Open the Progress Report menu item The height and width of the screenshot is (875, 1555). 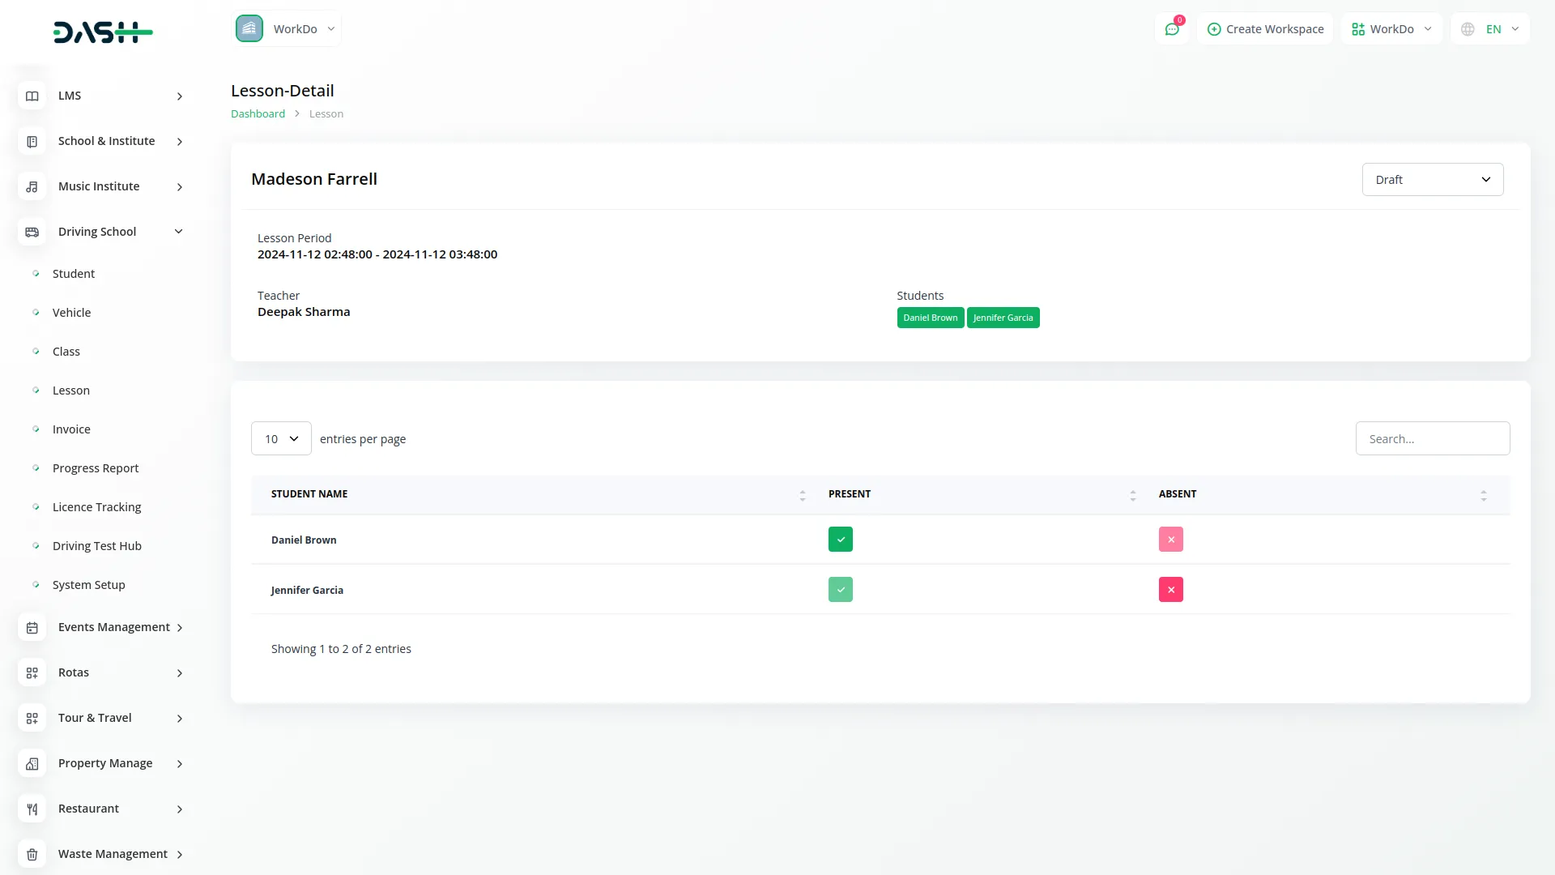click(x=96, y=468)
